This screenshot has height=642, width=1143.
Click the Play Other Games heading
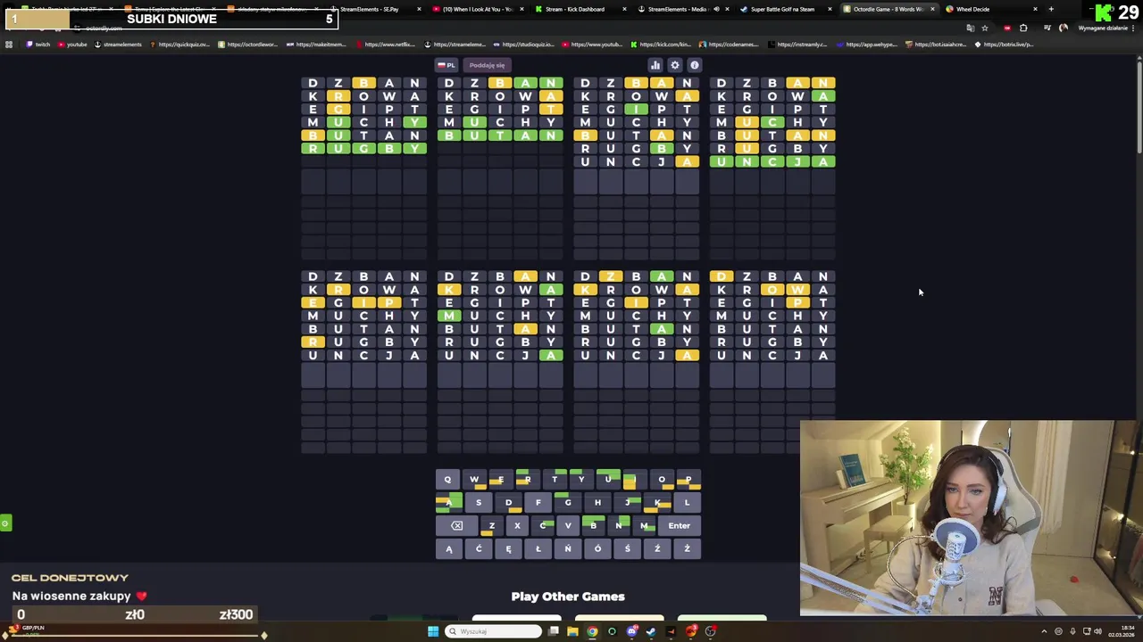[x=568, y=597]
